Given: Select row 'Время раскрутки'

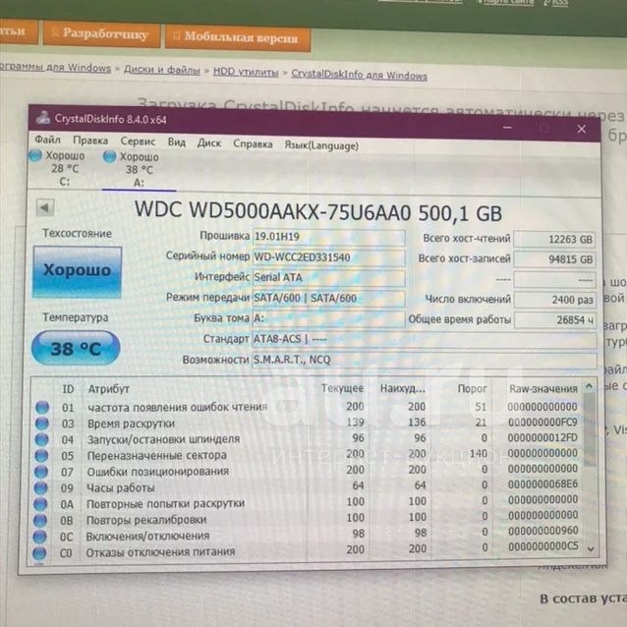Looking at the screenshot, I should 308,423.
